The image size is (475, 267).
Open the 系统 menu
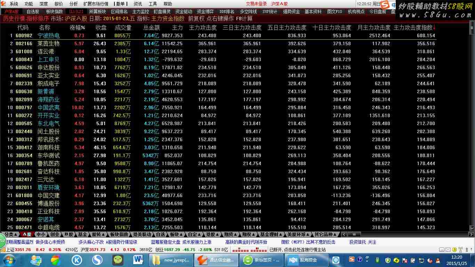tap(14, 4)
